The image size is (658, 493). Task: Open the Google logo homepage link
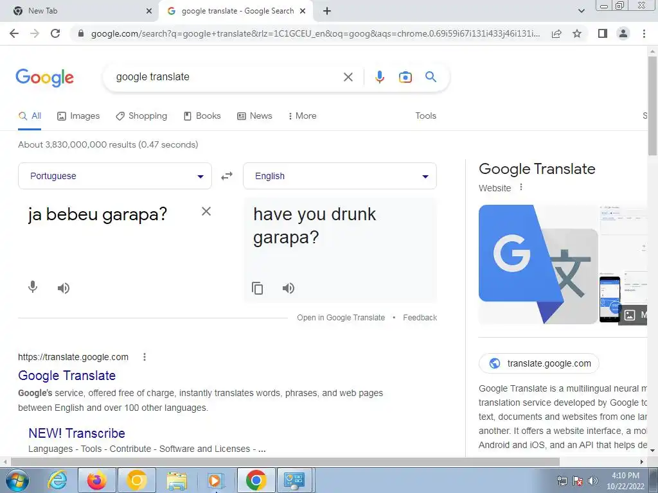45,78
